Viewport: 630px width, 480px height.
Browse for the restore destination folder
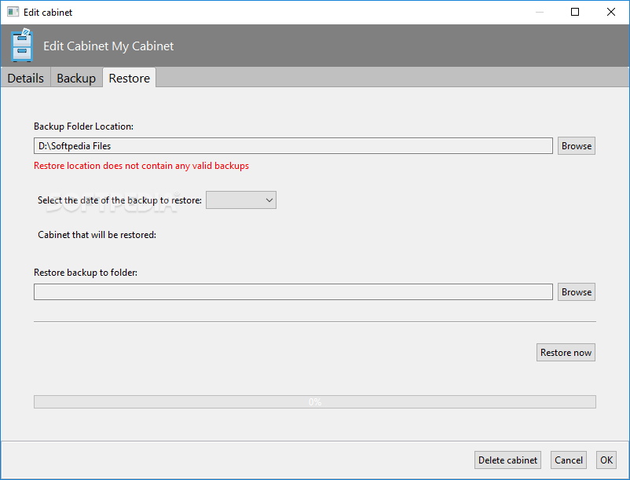[576, 292]
